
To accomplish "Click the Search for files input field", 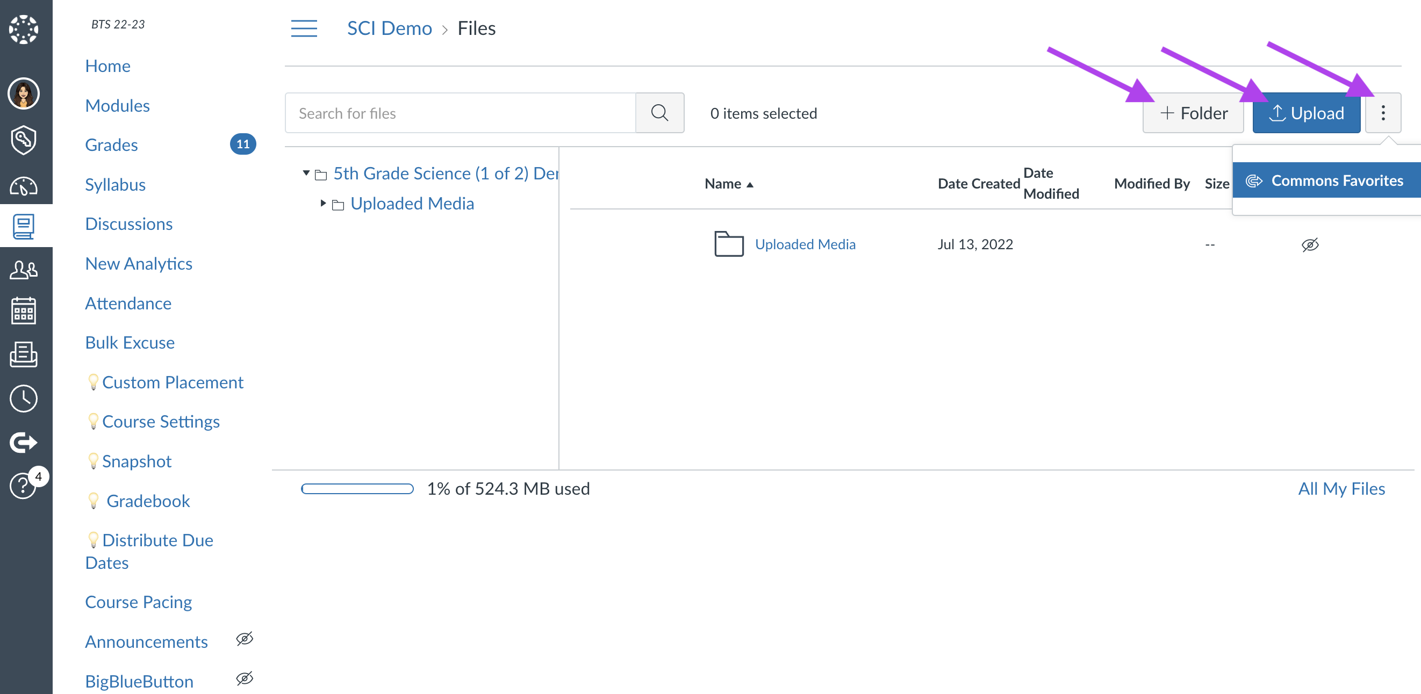I will point(462,112).
